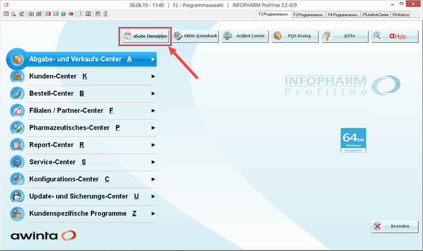The width and height of the screenshot is (423, 251).
Task: Click the Update- und Sicherungs-Center disk icon
Action: [18, 197]
